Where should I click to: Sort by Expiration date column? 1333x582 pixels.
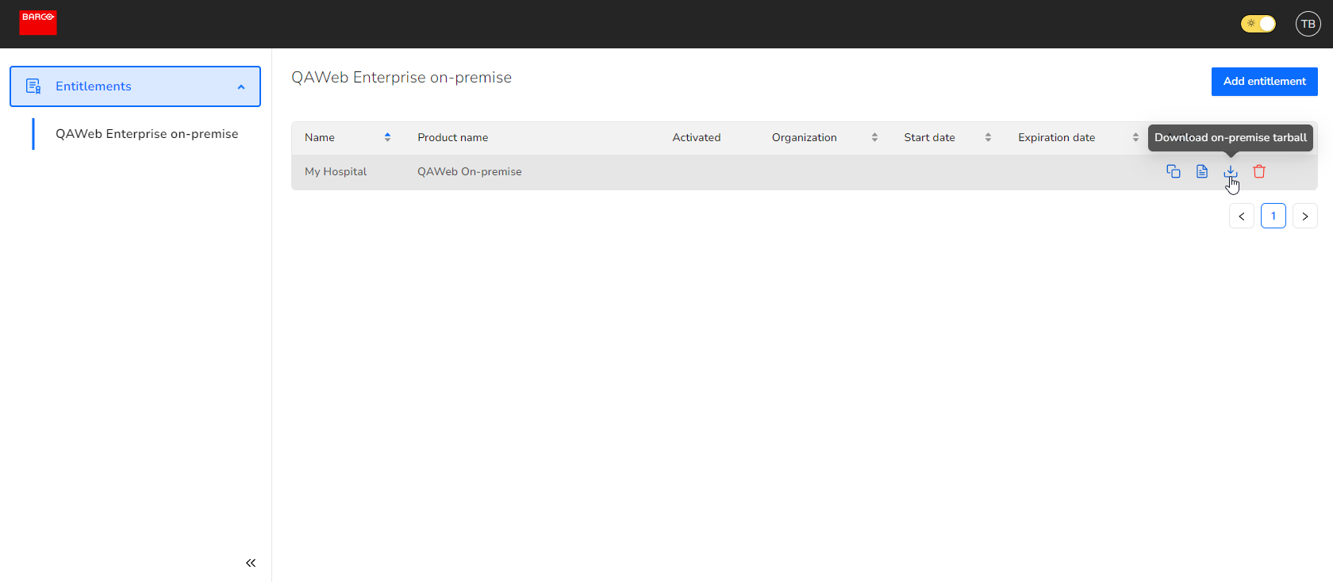tap(1135, 137)
